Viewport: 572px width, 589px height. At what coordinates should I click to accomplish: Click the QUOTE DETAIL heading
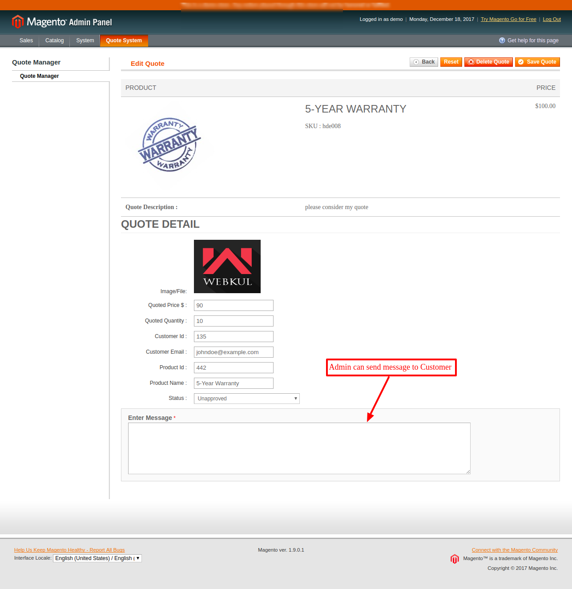pyautogui.click(x=160, y=224)
